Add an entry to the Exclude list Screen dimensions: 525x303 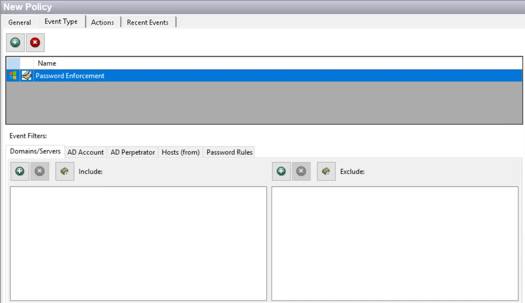pos(281,171)
